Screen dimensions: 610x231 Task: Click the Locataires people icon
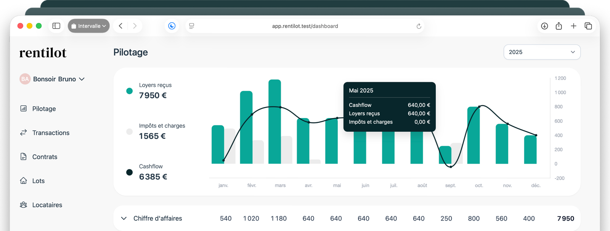point(23,205)
